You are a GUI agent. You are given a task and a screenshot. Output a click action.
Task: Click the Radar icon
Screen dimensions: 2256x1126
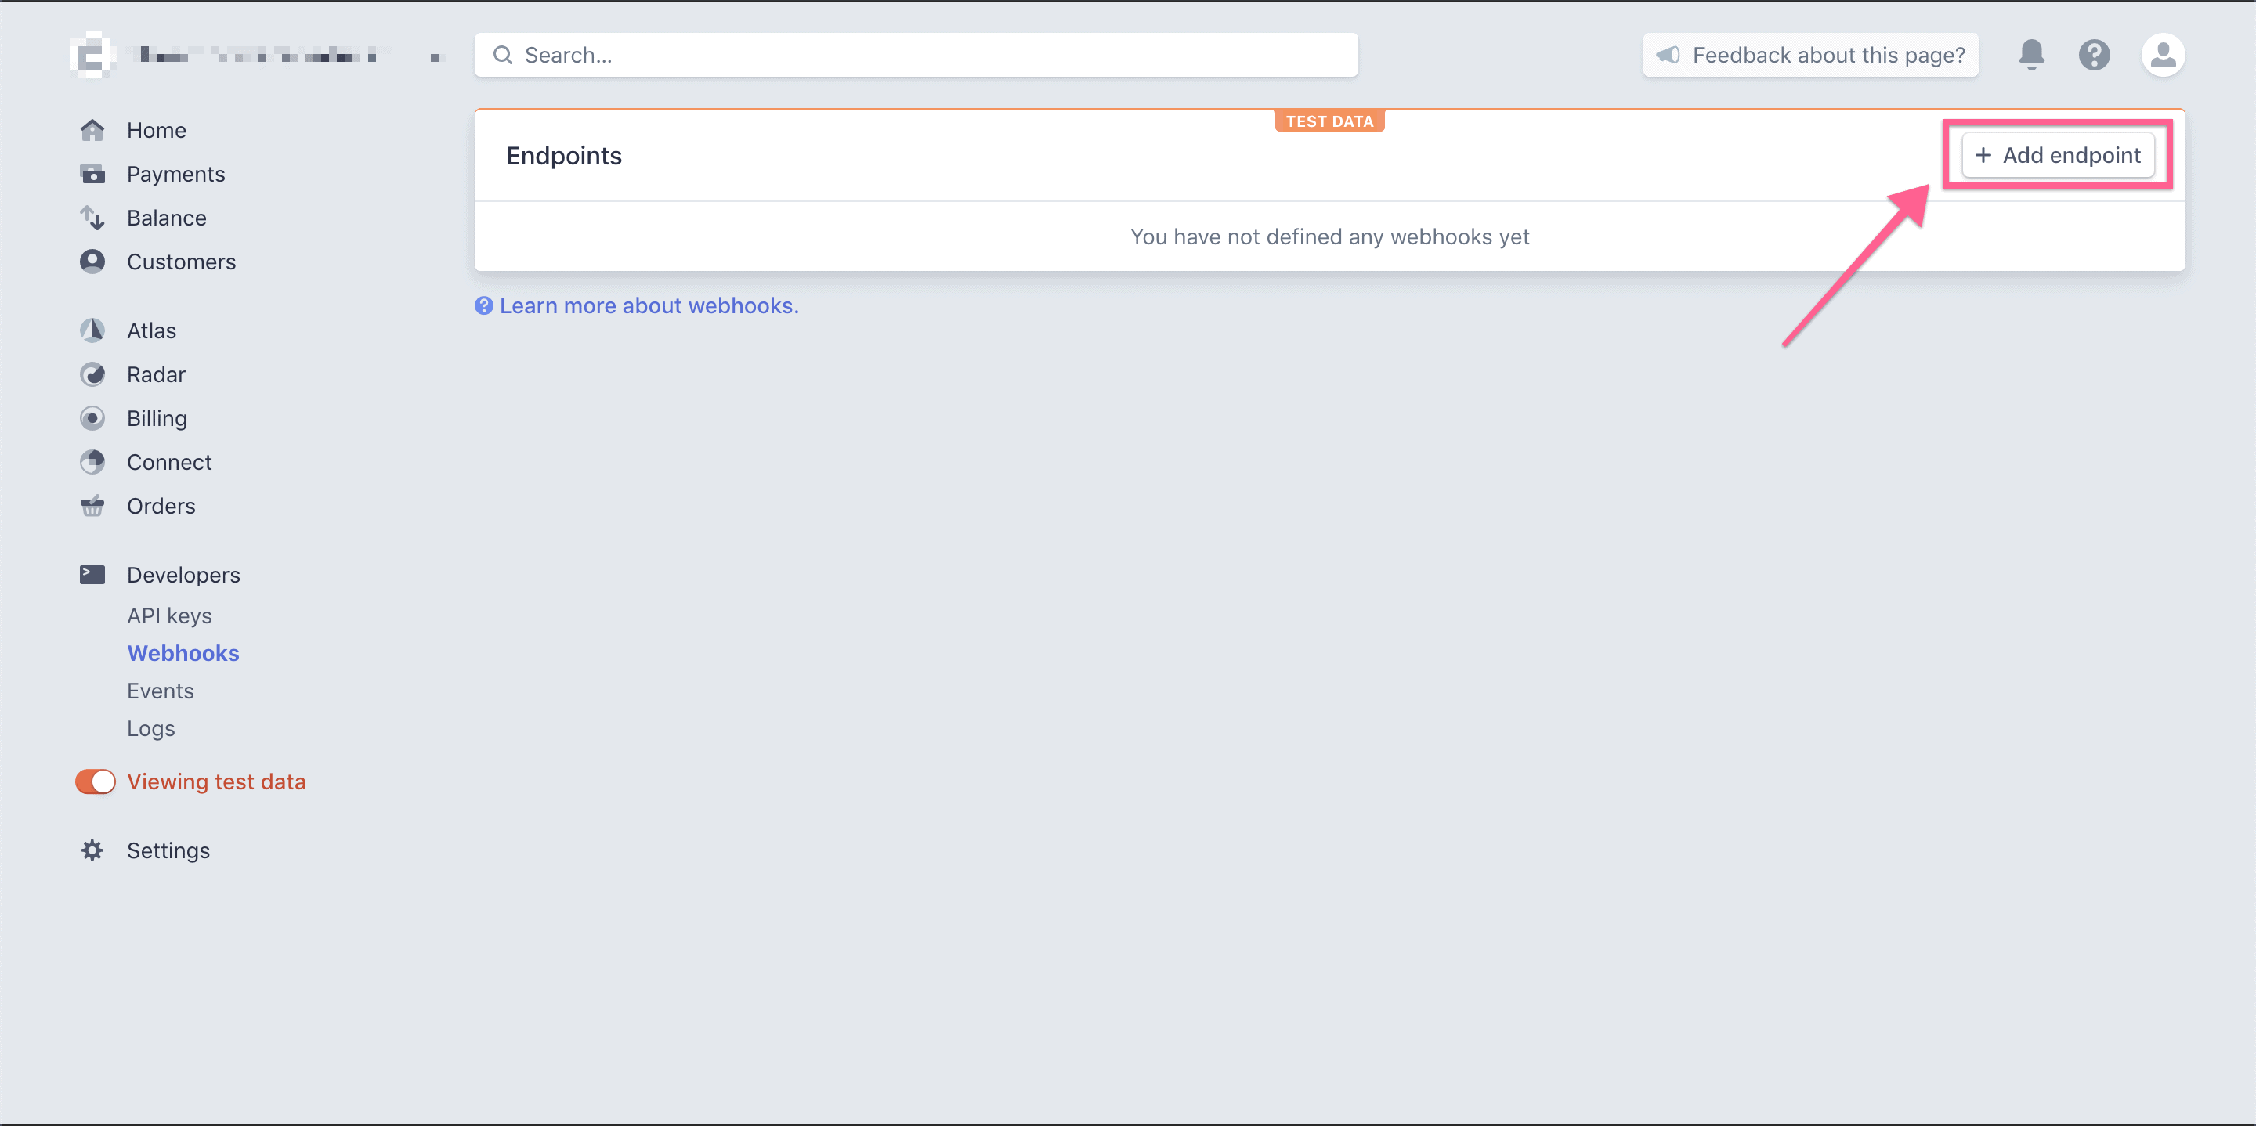pyautogui.click(x=92, y=374)
